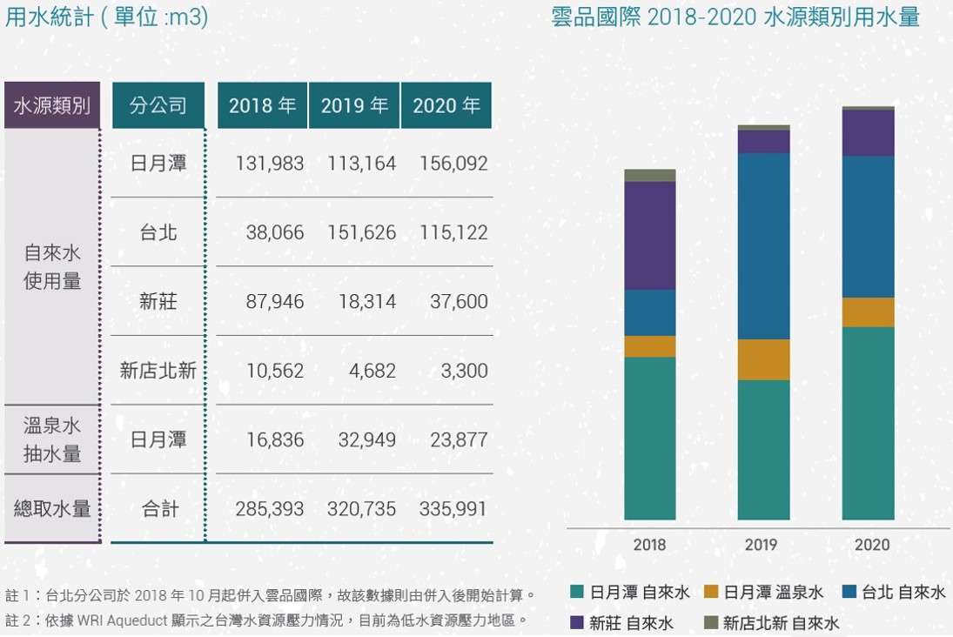The width and height of the screenshot is (953, 637).
Task: Select the value 151,626
Action: click(362, 232)
